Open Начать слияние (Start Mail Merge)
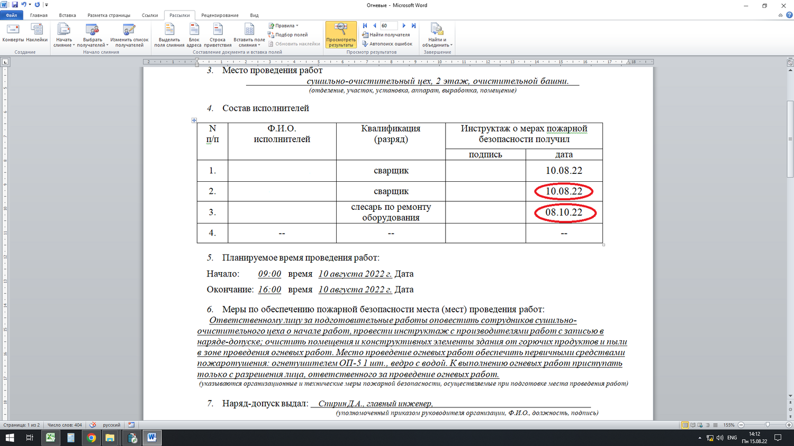The height and width of the screenshot is (446, 794). (64, 35)
